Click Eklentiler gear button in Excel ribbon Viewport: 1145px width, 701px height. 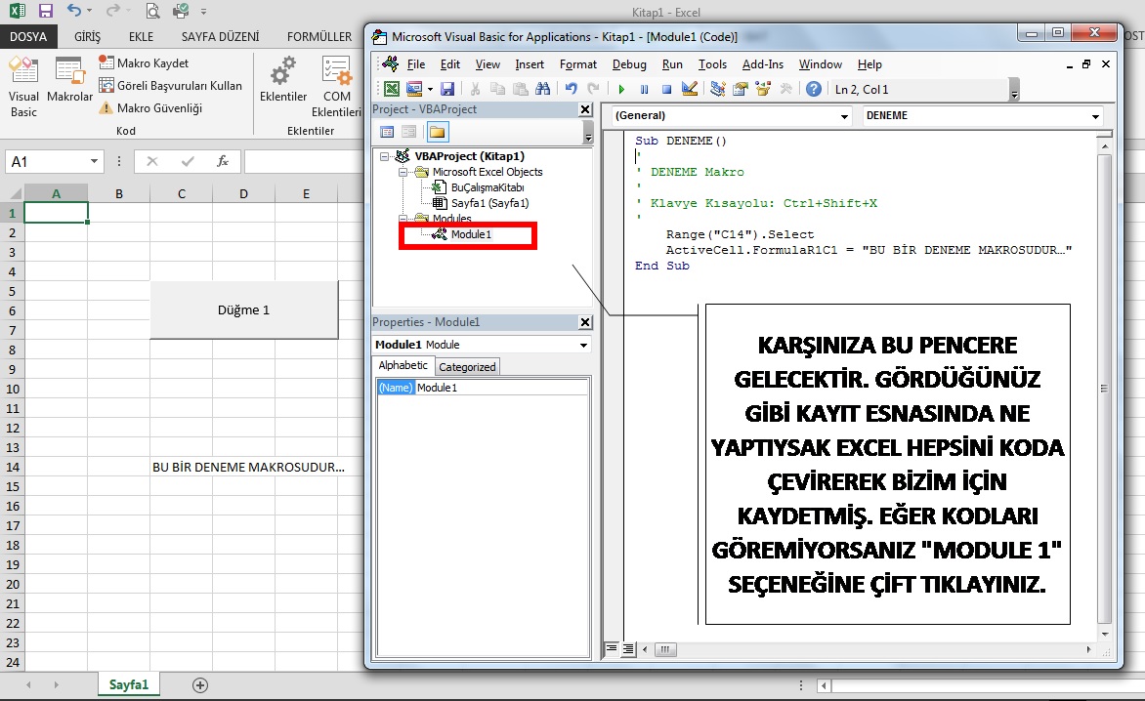pos(283,80)
